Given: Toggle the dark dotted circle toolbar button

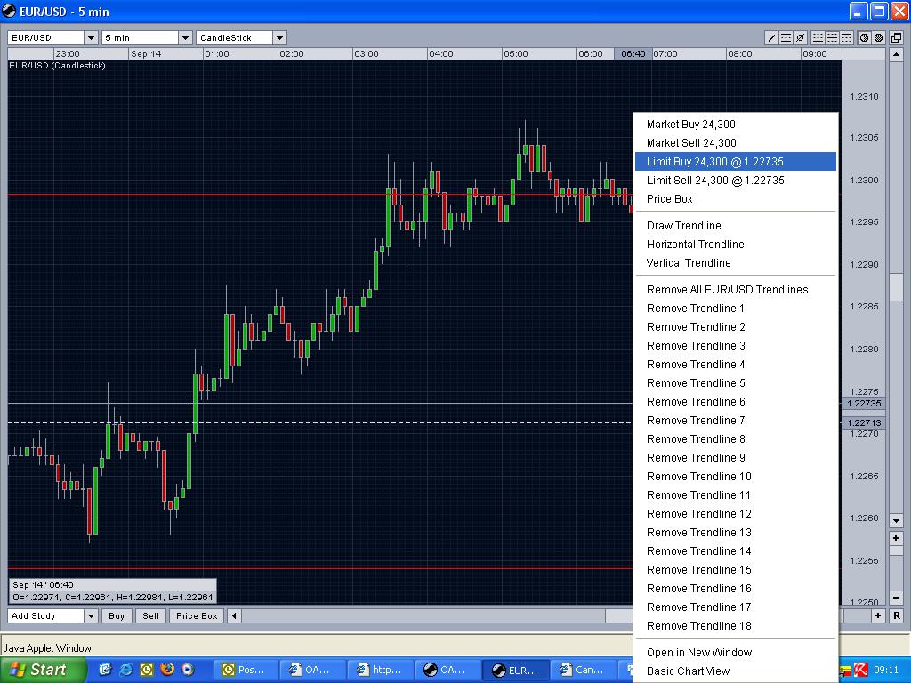Looking at the screenshot, I should point(878,37).
